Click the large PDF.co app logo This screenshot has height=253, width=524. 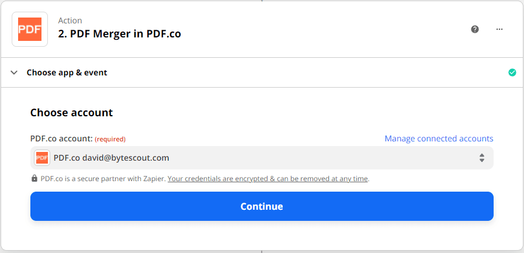(30, 29)
